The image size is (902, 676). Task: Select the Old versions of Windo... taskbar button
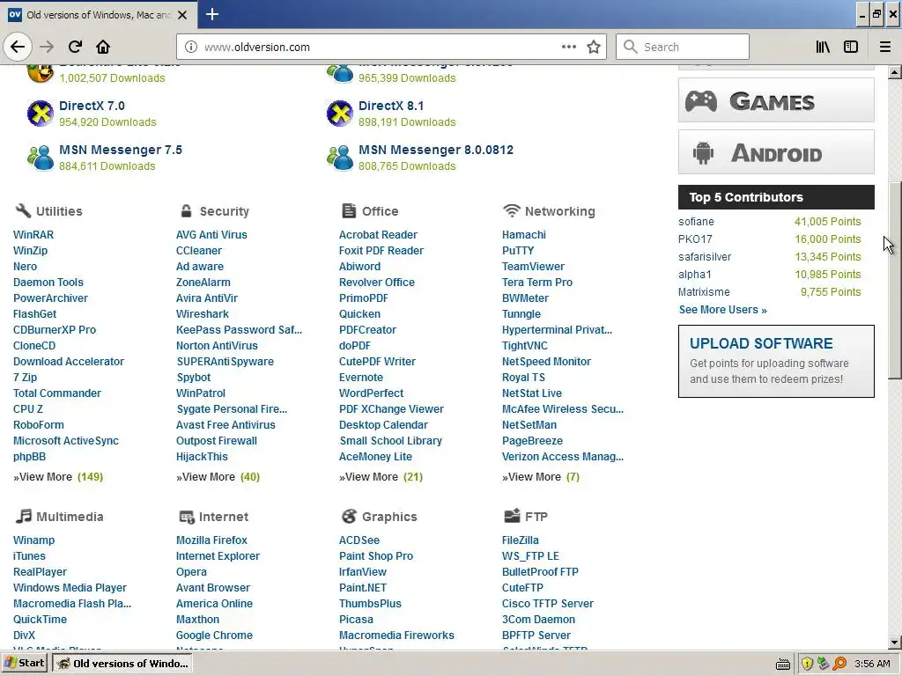123,664
